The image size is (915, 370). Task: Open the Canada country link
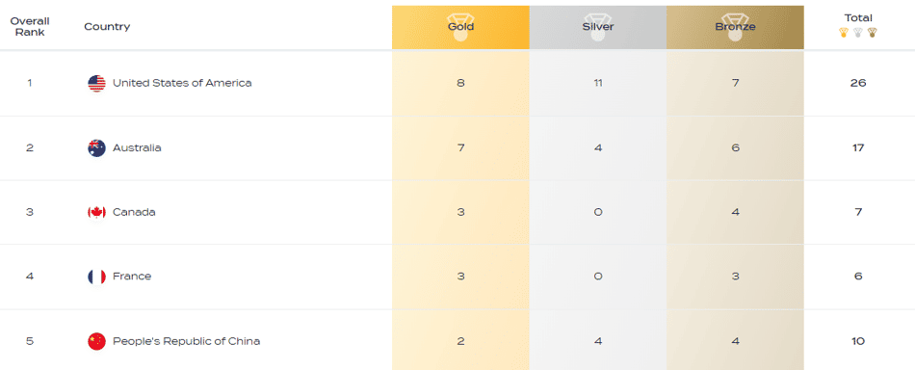[134, 212]
